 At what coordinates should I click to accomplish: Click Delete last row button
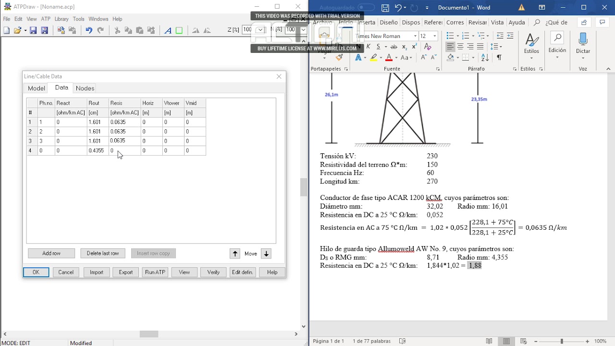coord(103,253)
